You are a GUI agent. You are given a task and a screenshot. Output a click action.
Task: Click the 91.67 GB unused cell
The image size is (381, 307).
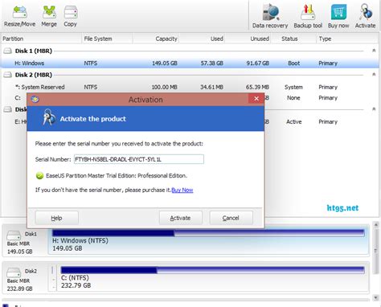(x=257, y=63)
